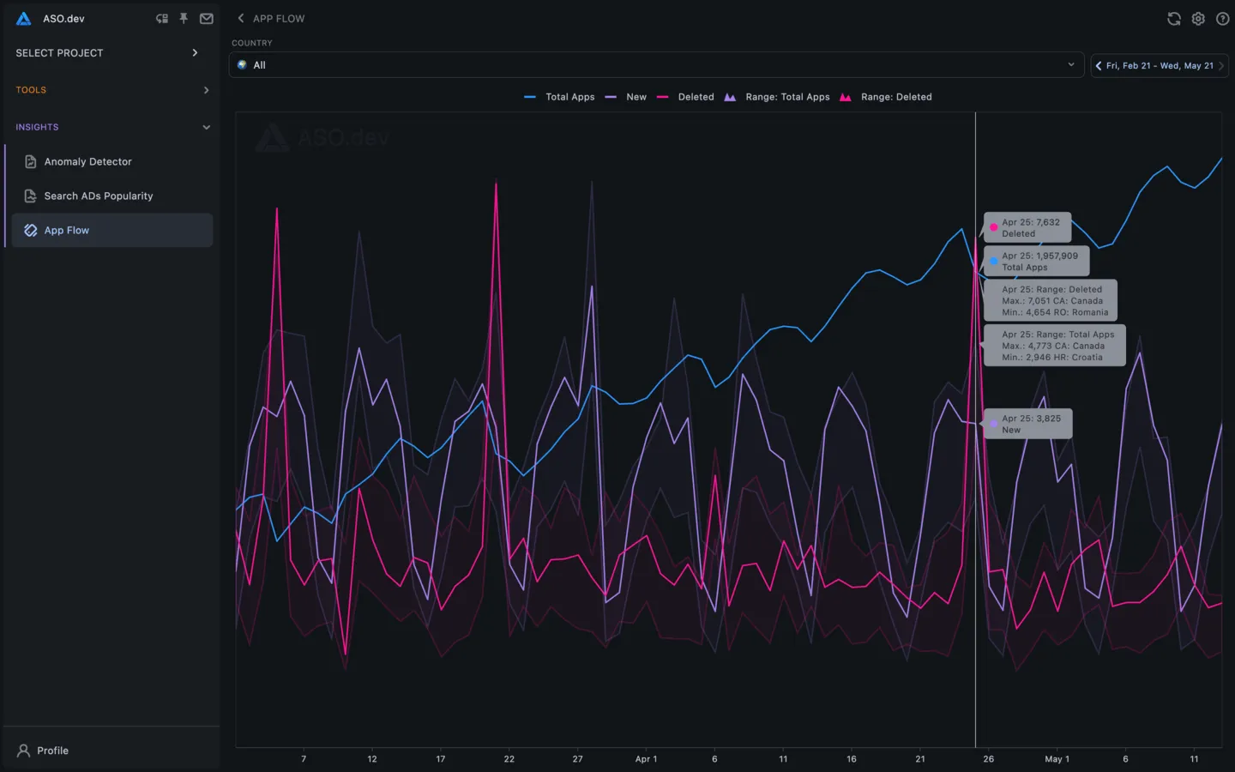Select Search ADs Popularity menu item
The width and height of the screenshot is (1235, 772).
pyautogui.click(x=98, y=196)
